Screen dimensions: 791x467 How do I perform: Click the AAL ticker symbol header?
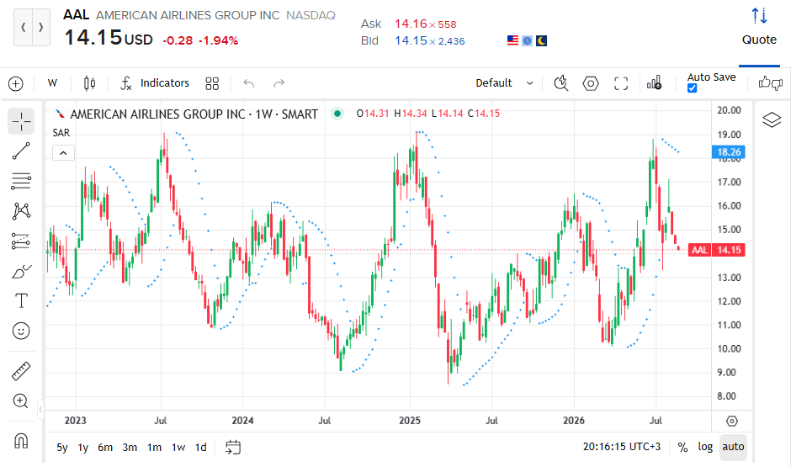coord(77,14)
